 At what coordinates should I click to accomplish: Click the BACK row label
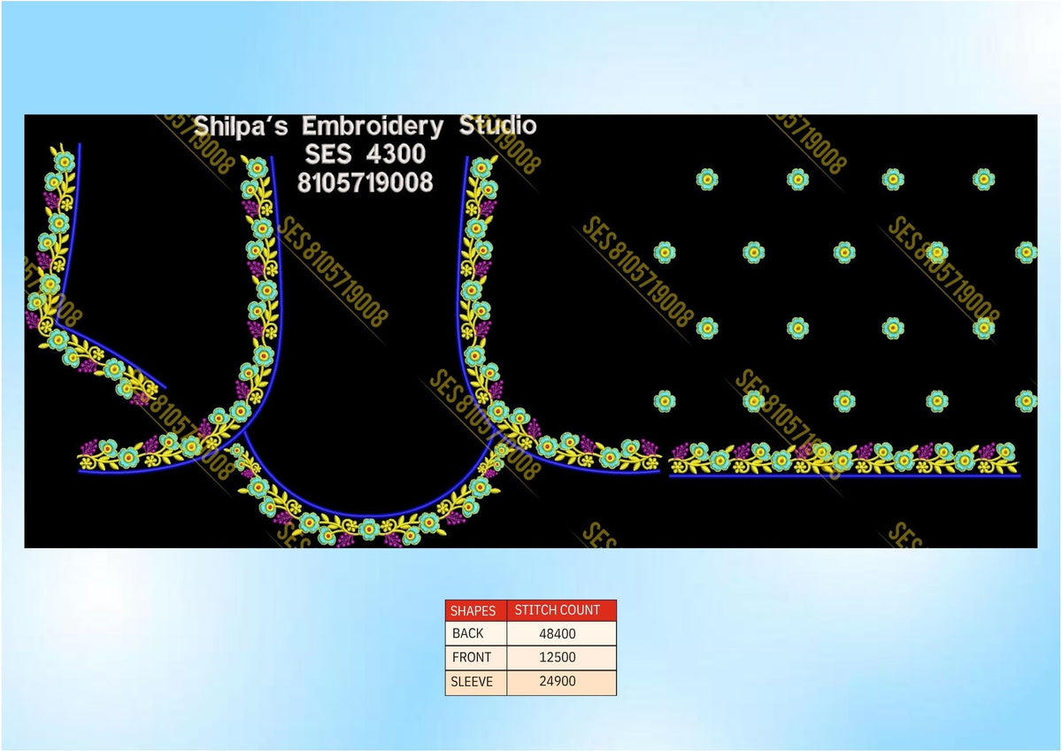click(x=468, y=633)
